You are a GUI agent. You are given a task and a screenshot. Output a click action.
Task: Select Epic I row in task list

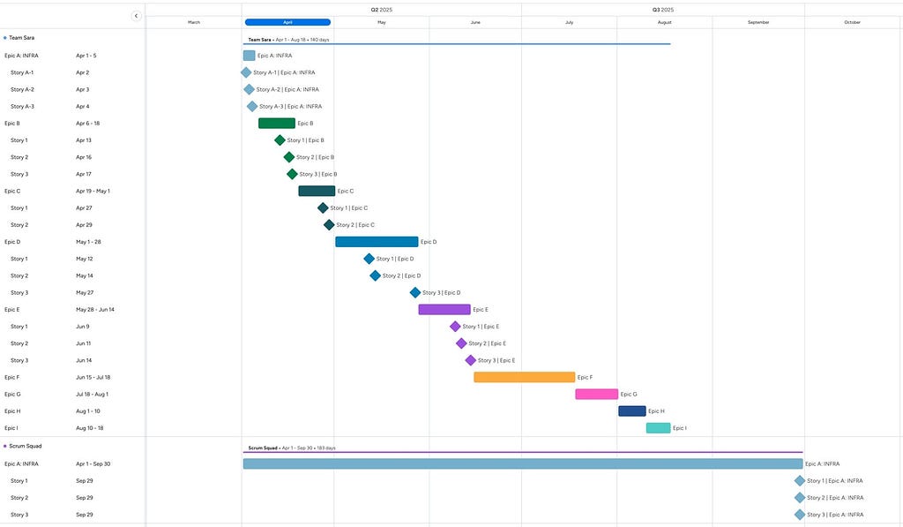click(72, 428)
